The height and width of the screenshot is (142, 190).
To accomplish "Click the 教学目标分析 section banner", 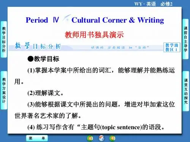I will point(38,46).
